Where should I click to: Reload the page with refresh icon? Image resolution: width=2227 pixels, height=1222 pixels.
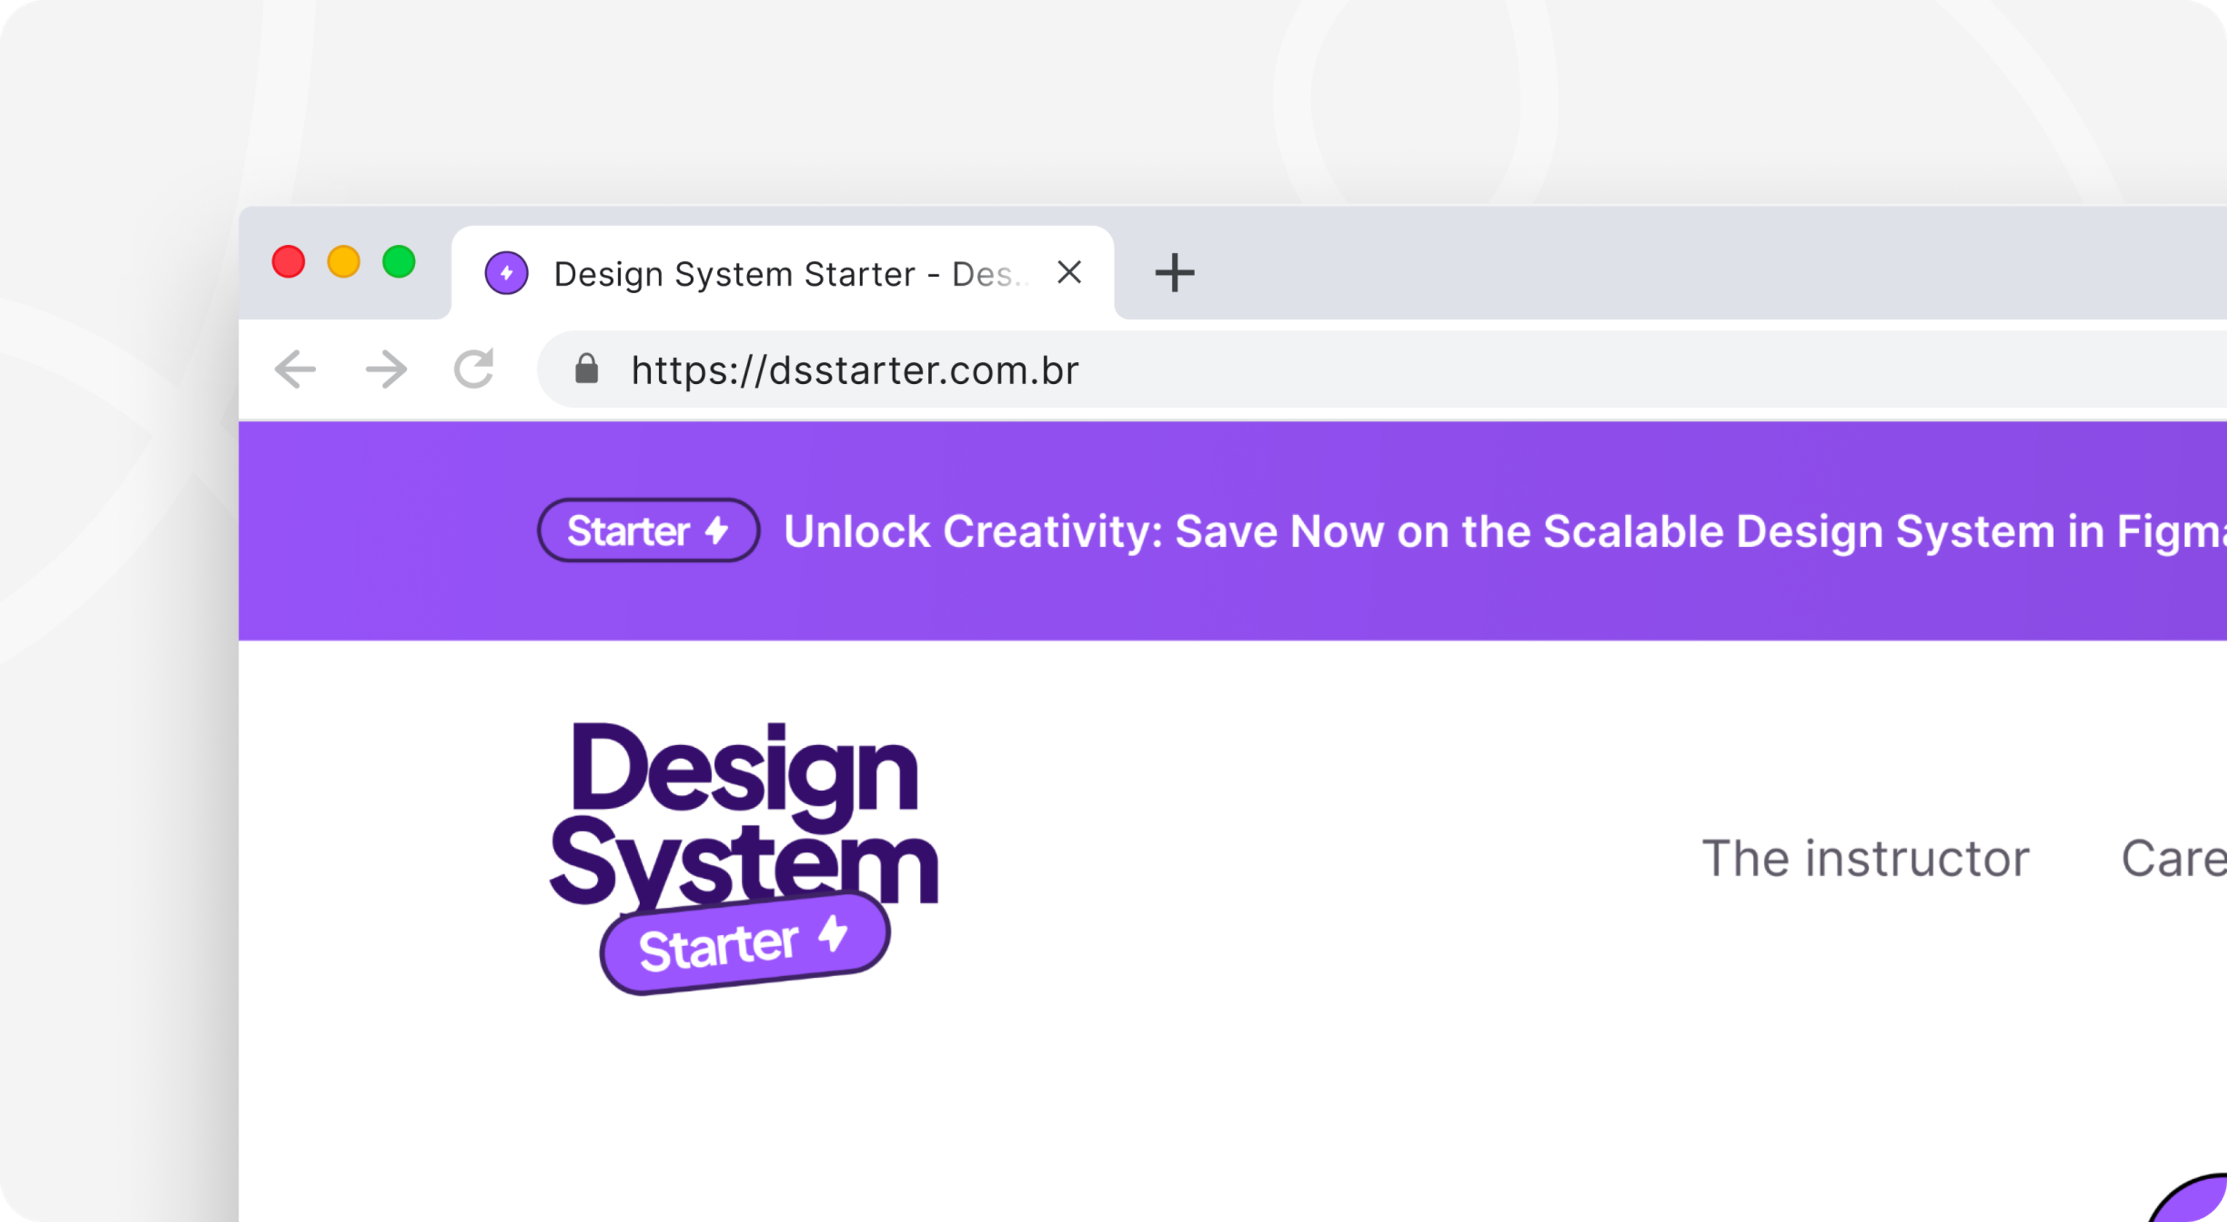[474, 369]
